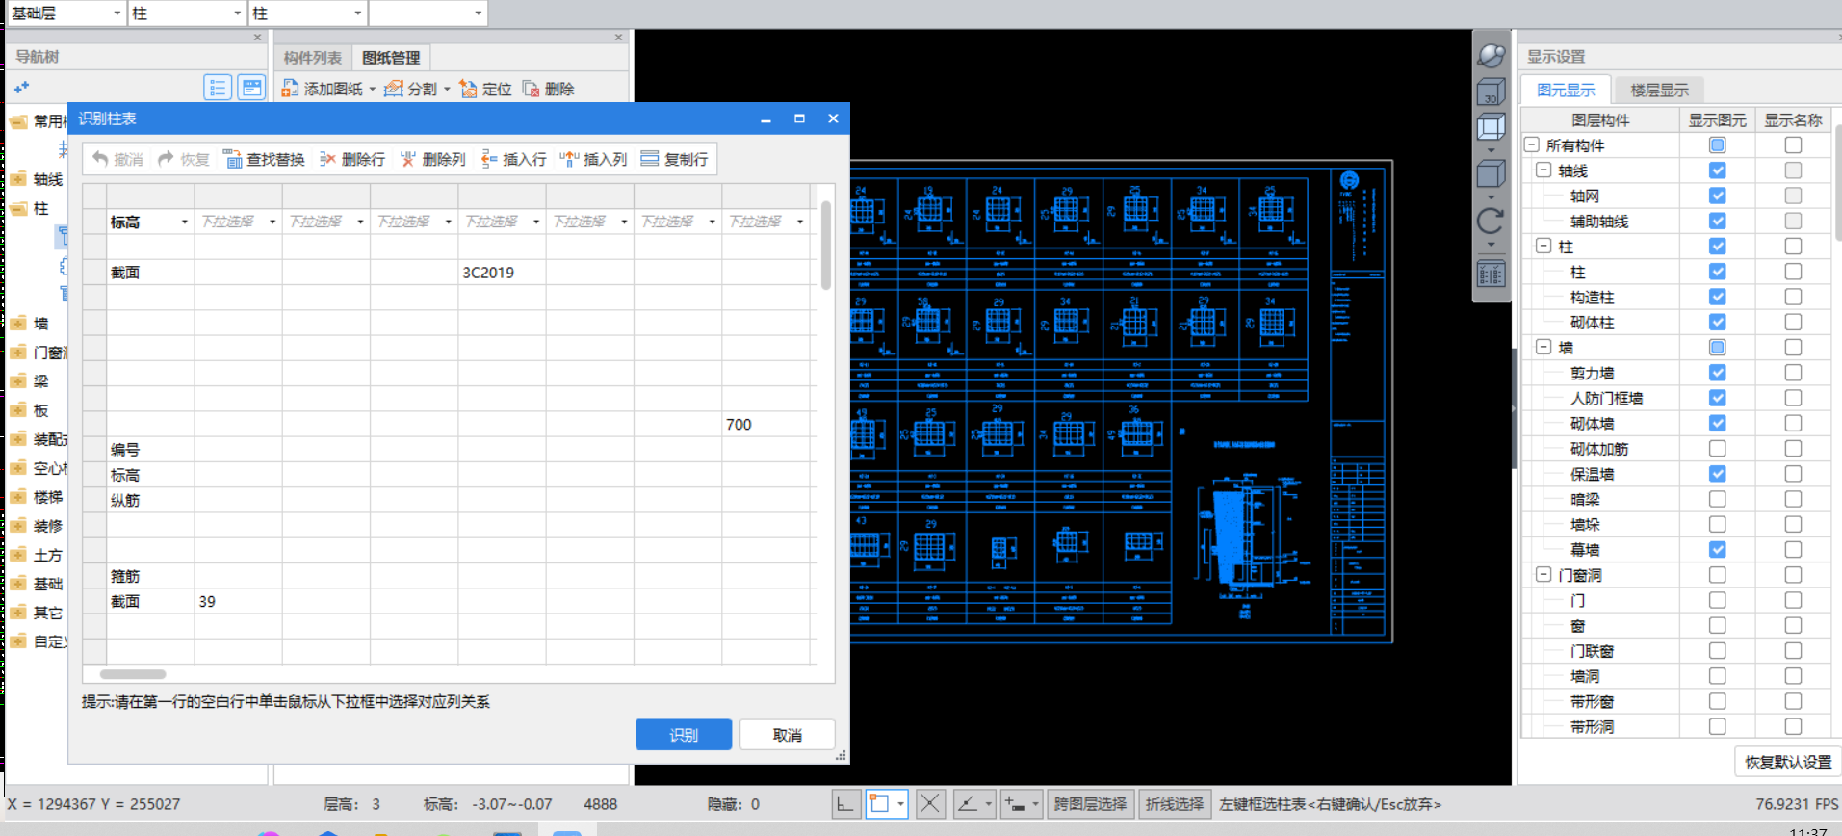Click 定位 locate drawing tool

click(485, 89)
